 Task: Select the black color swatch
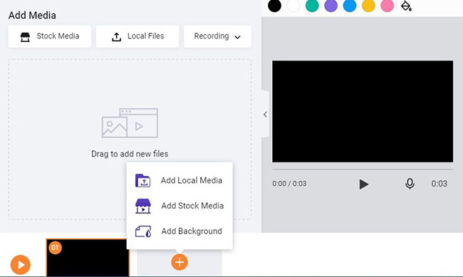pos(274,6)
